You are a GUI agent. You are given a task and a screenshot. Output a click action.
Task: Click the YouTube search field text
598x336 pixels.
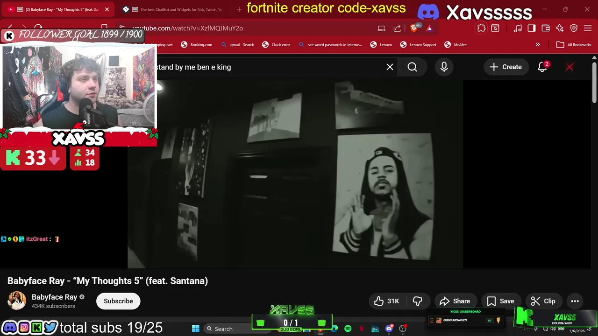coord(193,67)
